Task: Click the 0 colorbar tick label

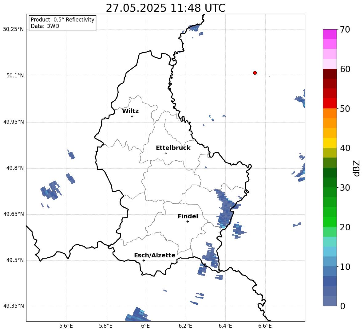Action: [343, 306]
